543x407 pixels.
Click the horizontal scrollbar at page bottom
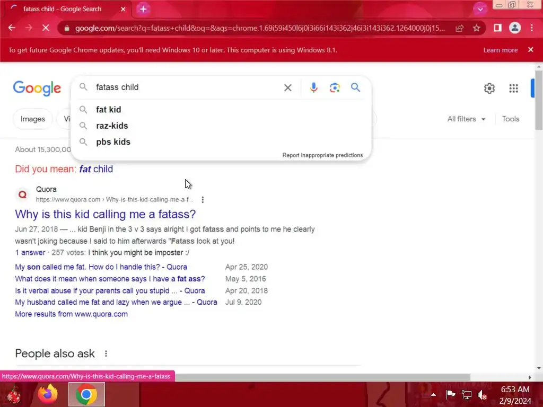click(x=322, y=377)
